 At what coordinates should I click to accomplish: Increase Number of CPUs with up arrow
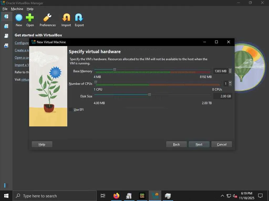click(230, 82)
